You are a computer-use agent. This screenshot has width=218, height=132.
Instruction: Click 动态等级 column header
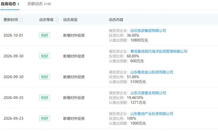pyautogui.click(x=46, y=20)
